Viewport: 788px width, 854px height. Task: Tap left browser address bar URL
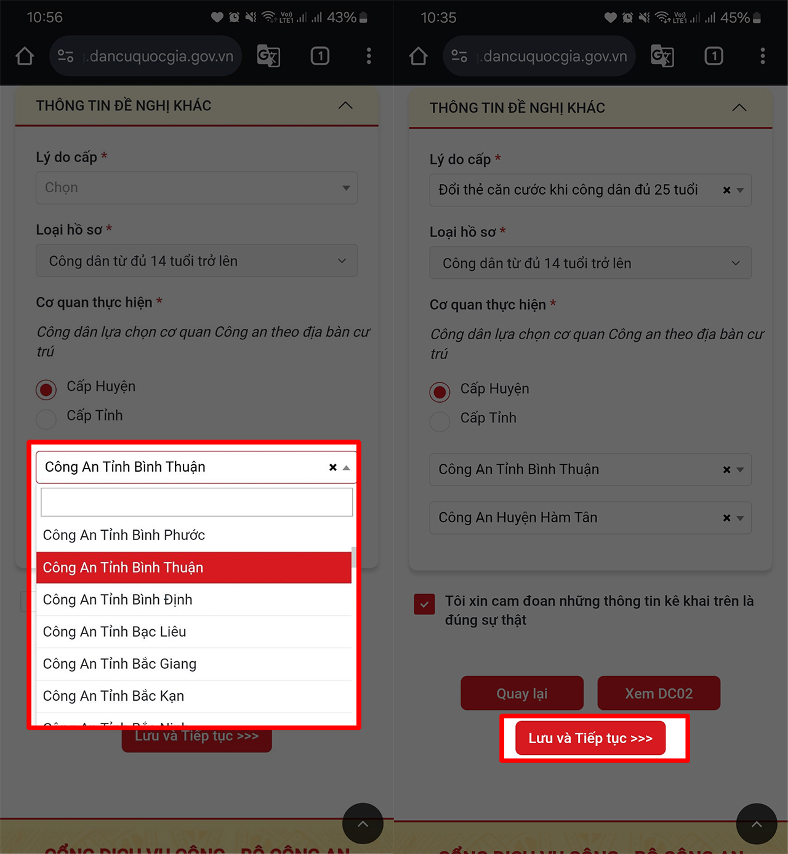click(160, 56)
